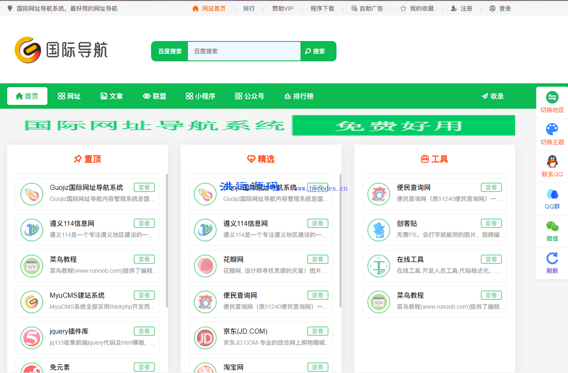Click 创客贴 site icon
The width and height of the screenshot is (568, 373).
point(379,230)
